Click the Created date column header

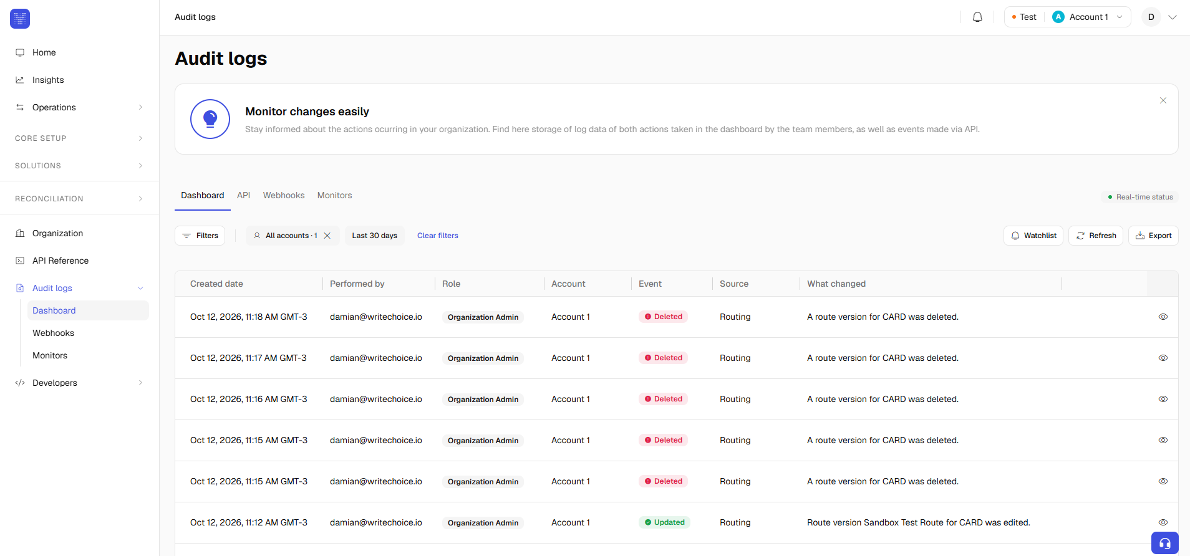[216, 284]
